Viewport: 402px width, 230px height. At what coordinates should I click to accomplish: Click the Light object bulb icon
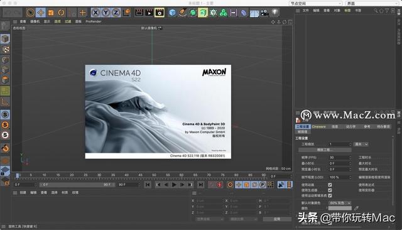pos(275,12)
